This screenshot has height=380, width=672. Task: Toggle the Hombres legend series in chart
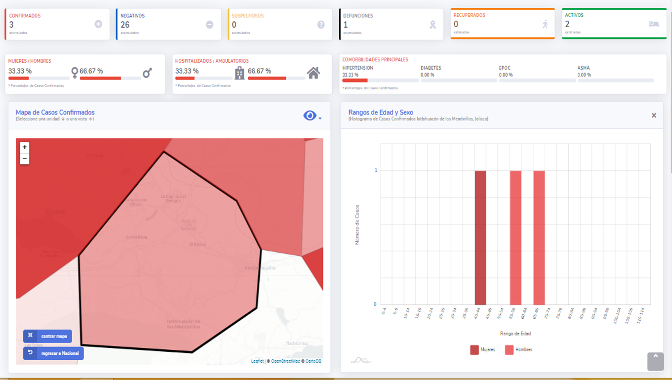point(518,350)
